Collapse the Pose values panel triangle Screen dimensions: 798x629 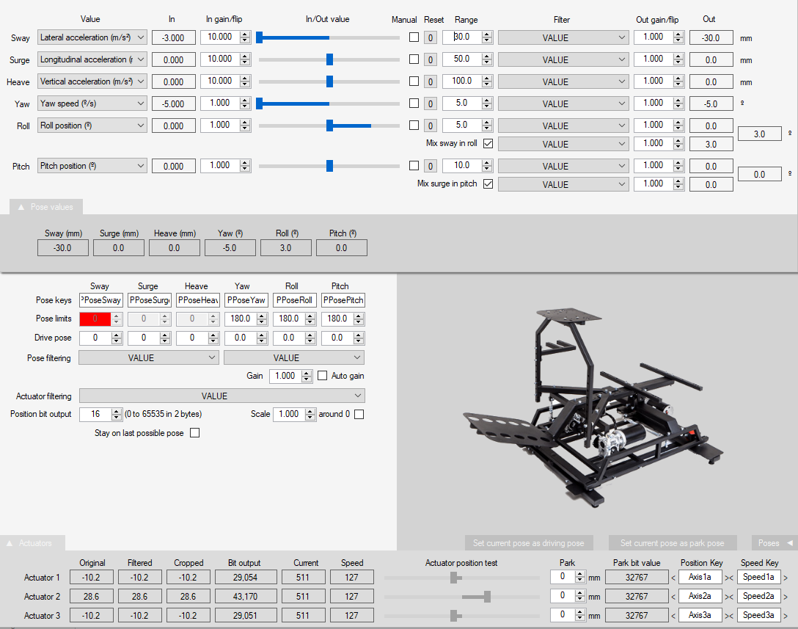pyautogui.click(x=21, y=207)
